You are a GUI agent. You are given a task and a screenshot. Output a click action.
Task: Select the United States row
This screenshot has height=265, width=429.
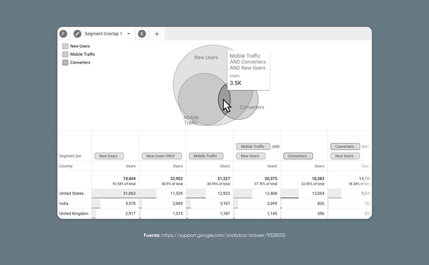pos(71,194)
